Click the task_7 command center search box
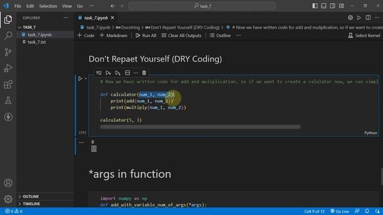Viewport: 383px width, 215px height. pos(202,6)
